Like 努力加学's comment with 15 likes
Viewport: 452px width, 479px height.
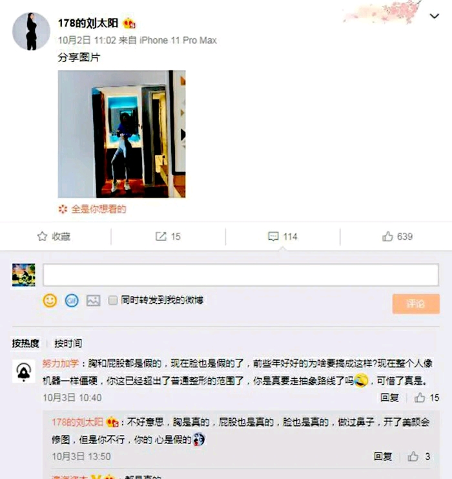pos(420,398)
